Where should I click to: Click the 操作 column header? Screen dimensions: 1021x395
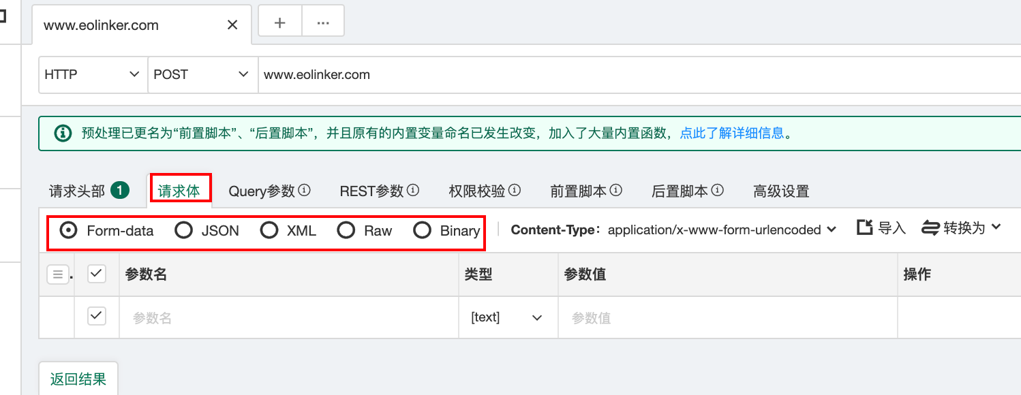coord(917,274)
